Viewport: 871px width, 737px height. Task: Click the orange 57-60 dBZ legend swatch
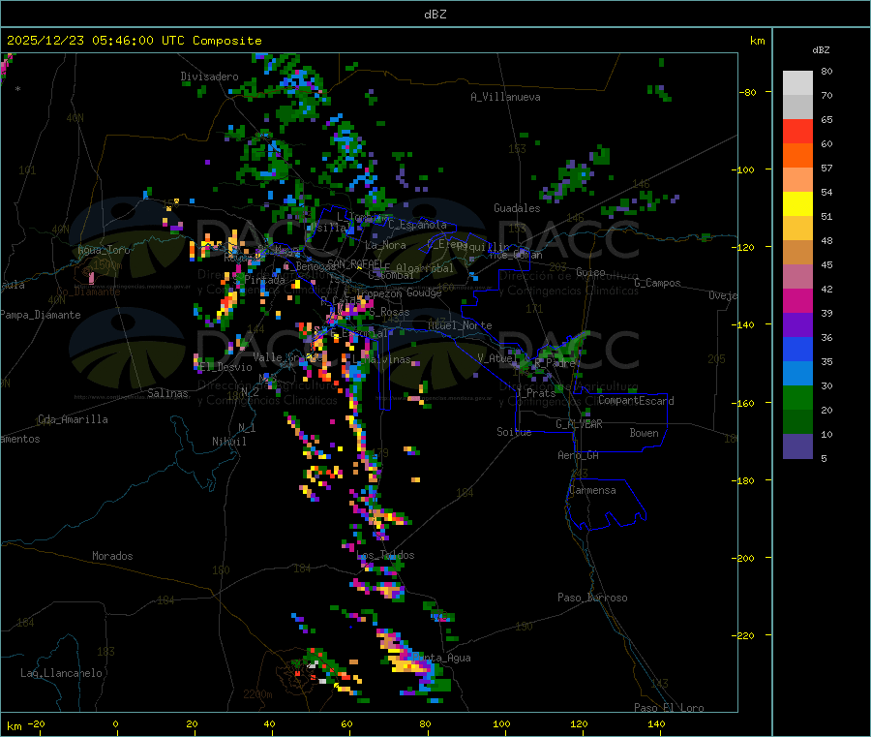[797, 156]
